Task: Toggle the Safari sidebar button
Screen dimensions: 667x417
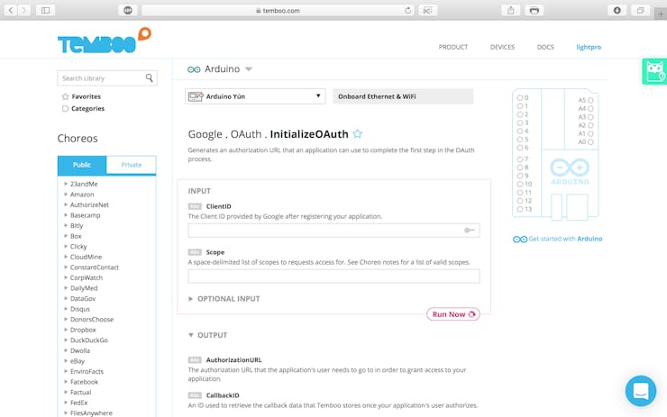Action: 45,10
